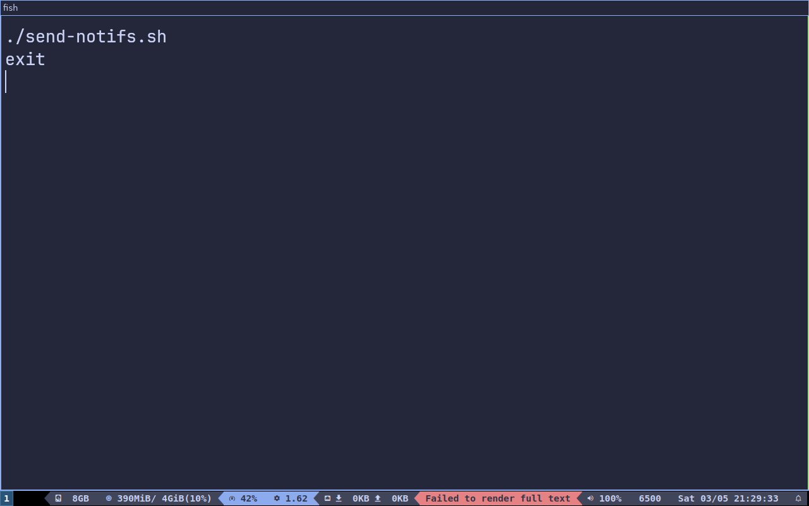This screenshot has width=809, height=506.
Task: Click the download speed 0KB value
Action: tap(361, 498)
